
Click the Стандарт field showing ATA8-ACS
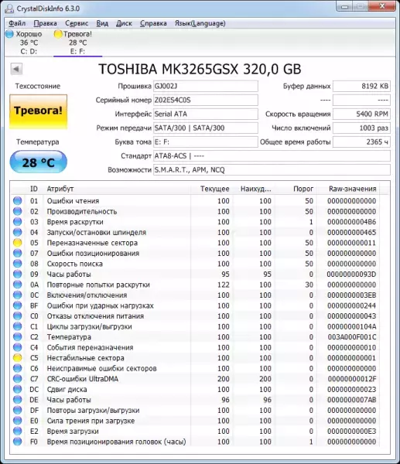(x=272, y=155)
